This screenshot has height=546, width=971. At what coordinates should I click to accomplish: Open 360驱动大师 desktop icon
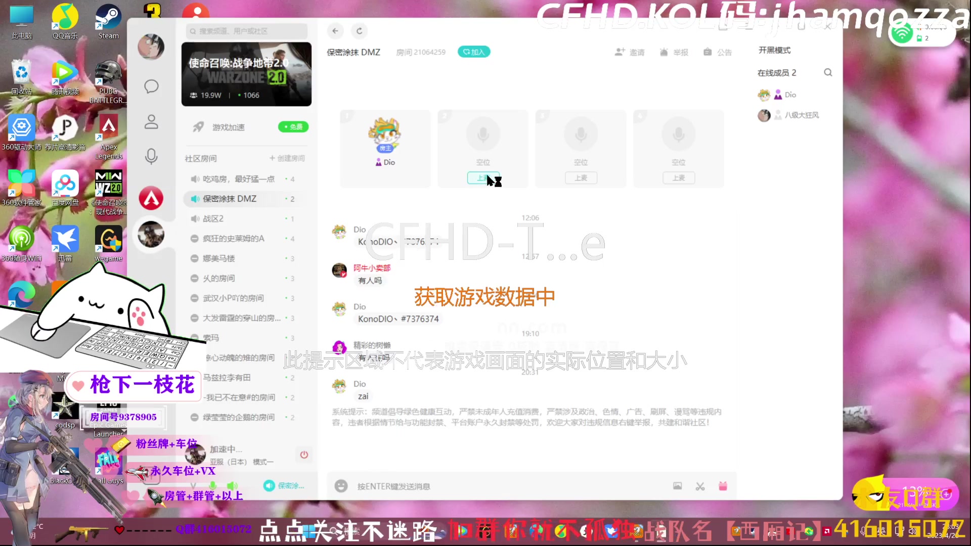22,133
